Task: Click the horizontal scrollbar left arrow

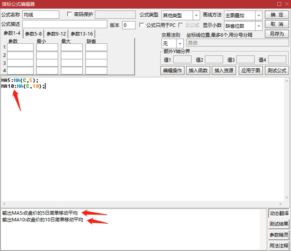Action: click(x=4, y=204)
